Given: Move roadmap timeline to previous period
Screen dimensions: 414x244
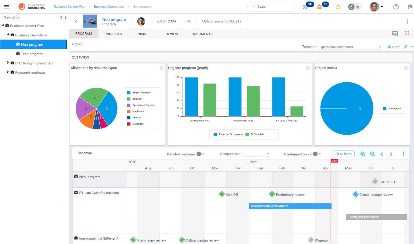Looking at the screenshot, I should (x=382, y=154).
